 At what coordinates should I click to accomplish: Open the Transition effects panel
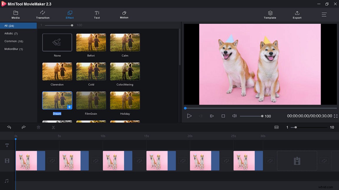(42, 15)
